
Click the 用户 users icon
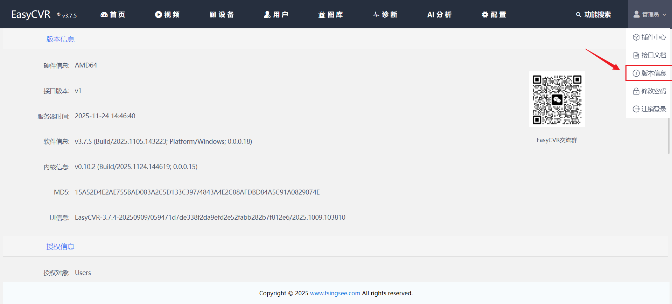[x=267, y=14]
